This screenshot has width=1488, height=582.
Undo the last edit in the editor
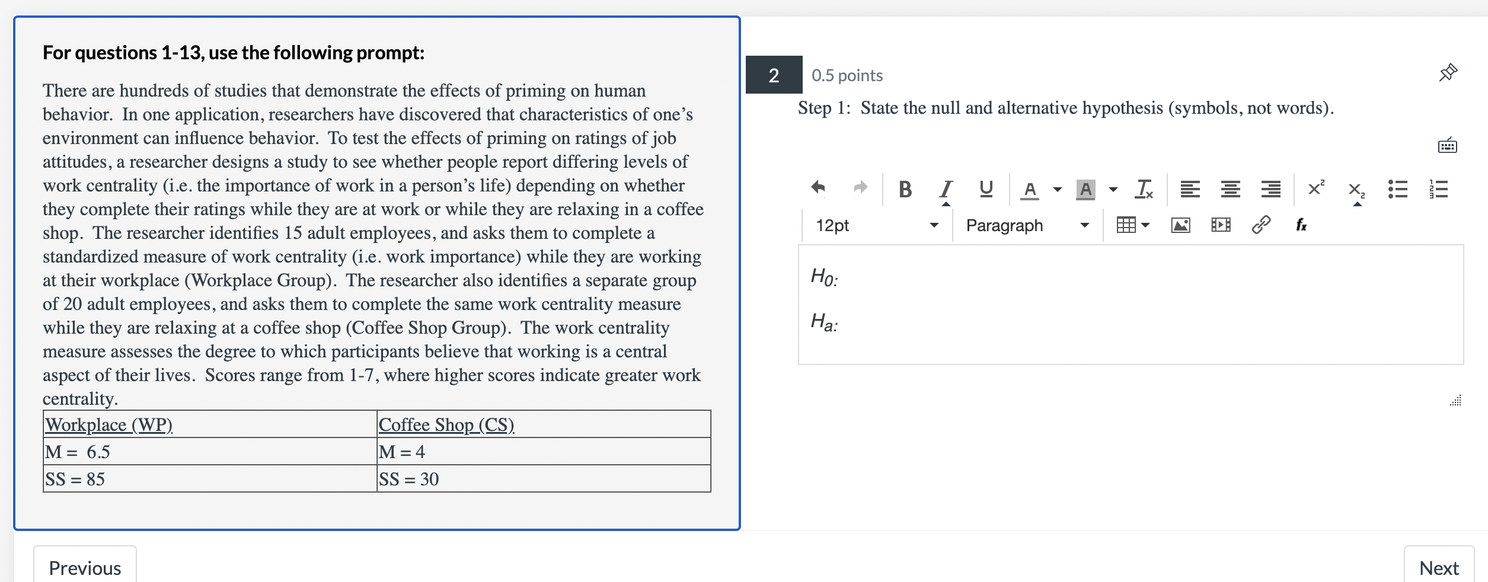(818, 187)
